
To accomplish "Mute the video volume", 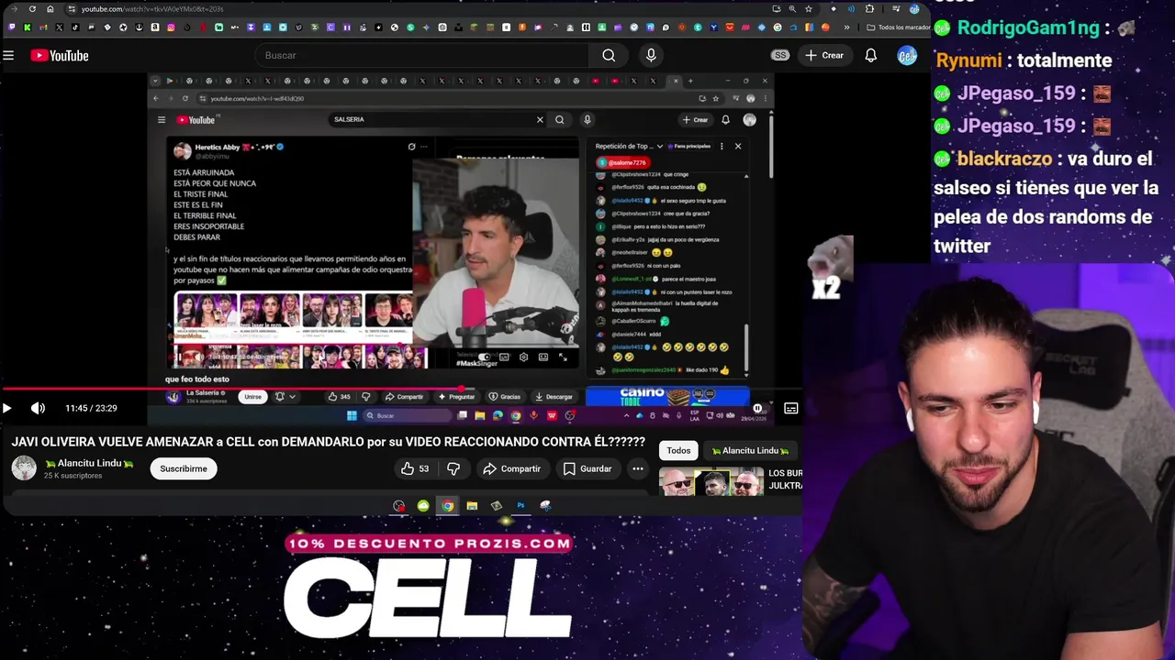I will [x=38, y=409].
